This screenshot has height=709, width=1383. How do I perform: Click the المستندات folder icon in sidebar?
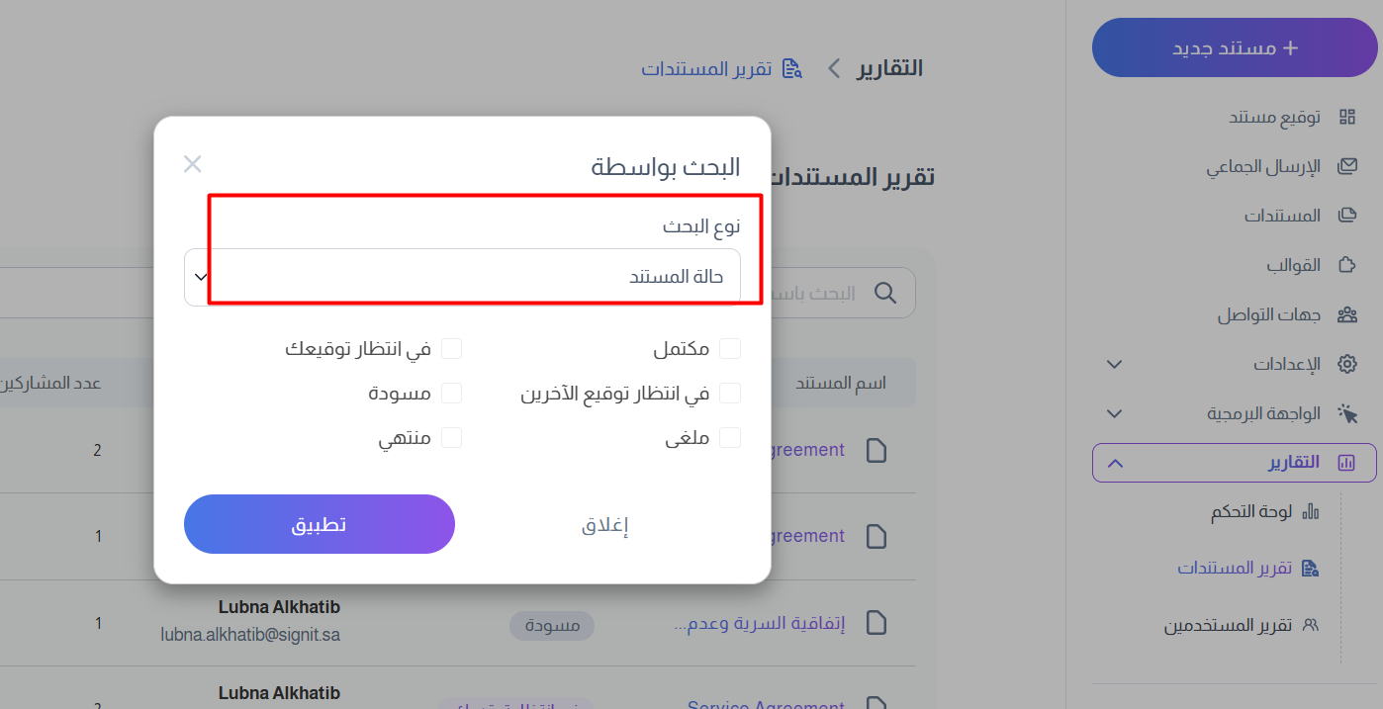(x=1346, y=216)
